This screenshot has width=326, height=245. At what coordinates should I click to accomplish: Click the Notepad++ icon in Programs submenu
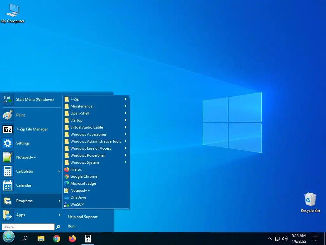coord(67,190)
